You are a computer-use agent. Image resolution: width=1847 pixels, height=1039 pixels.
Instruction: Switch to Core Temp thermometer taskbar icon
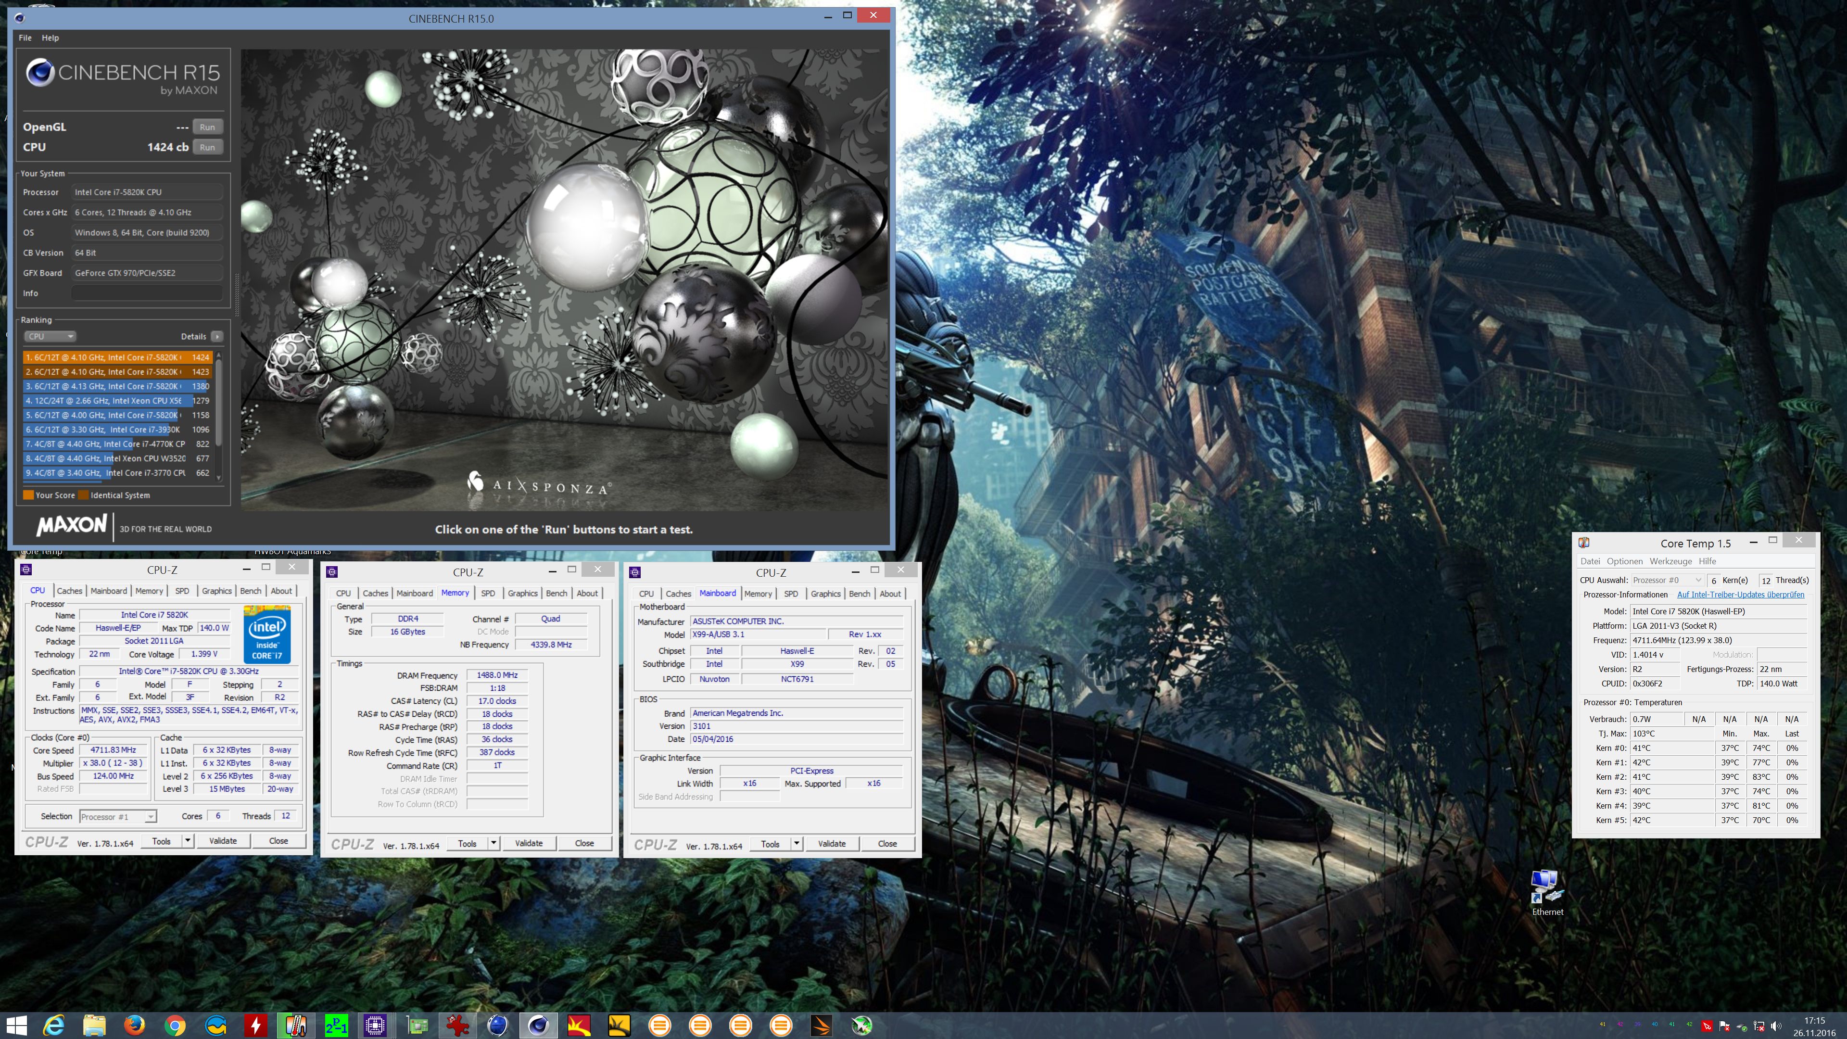(x=295, y=1026)
